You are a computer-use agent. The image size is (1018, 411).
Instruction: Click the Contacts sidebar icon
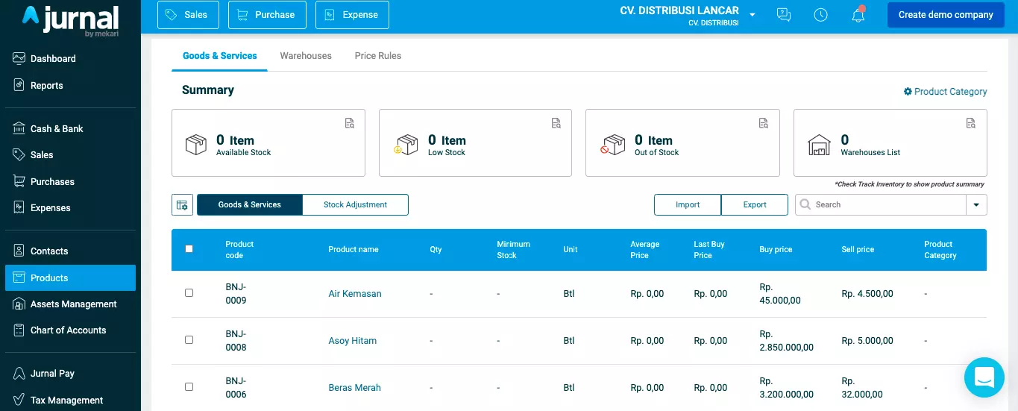pyautogui.click(x=19, y=251)
